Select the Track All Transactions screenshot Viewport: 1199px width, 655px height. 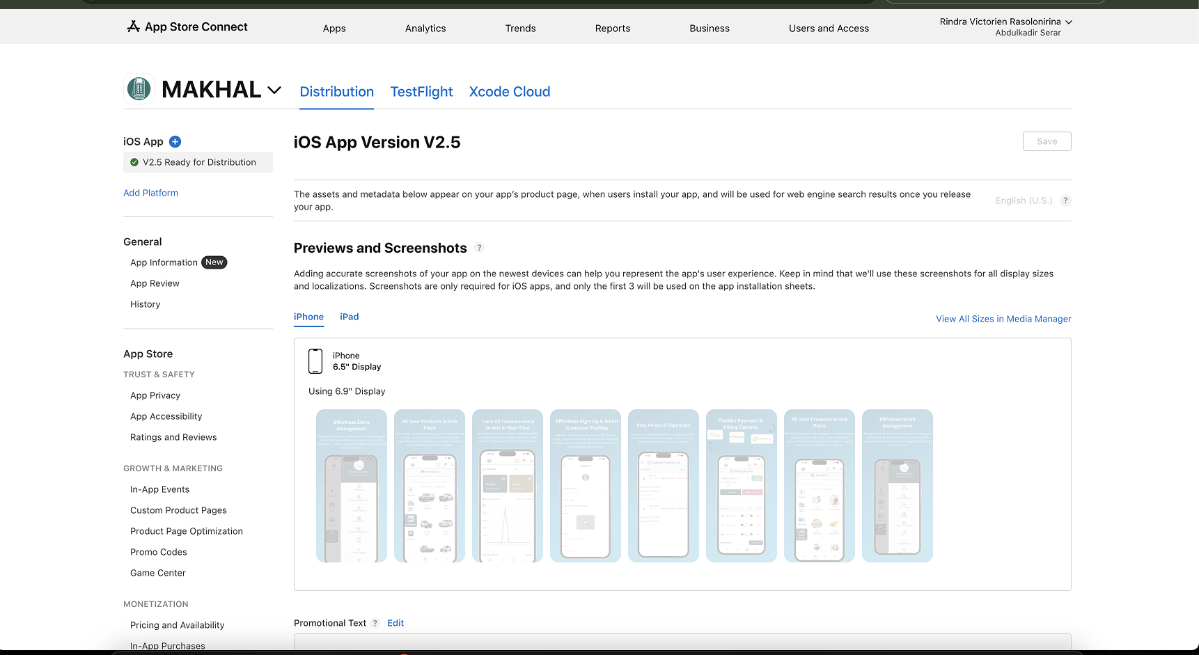point(508,486)
